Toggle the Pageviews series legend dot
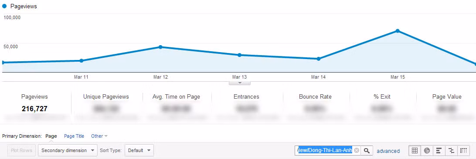Viewport: 476px width, 159px height. coord(4,6)
